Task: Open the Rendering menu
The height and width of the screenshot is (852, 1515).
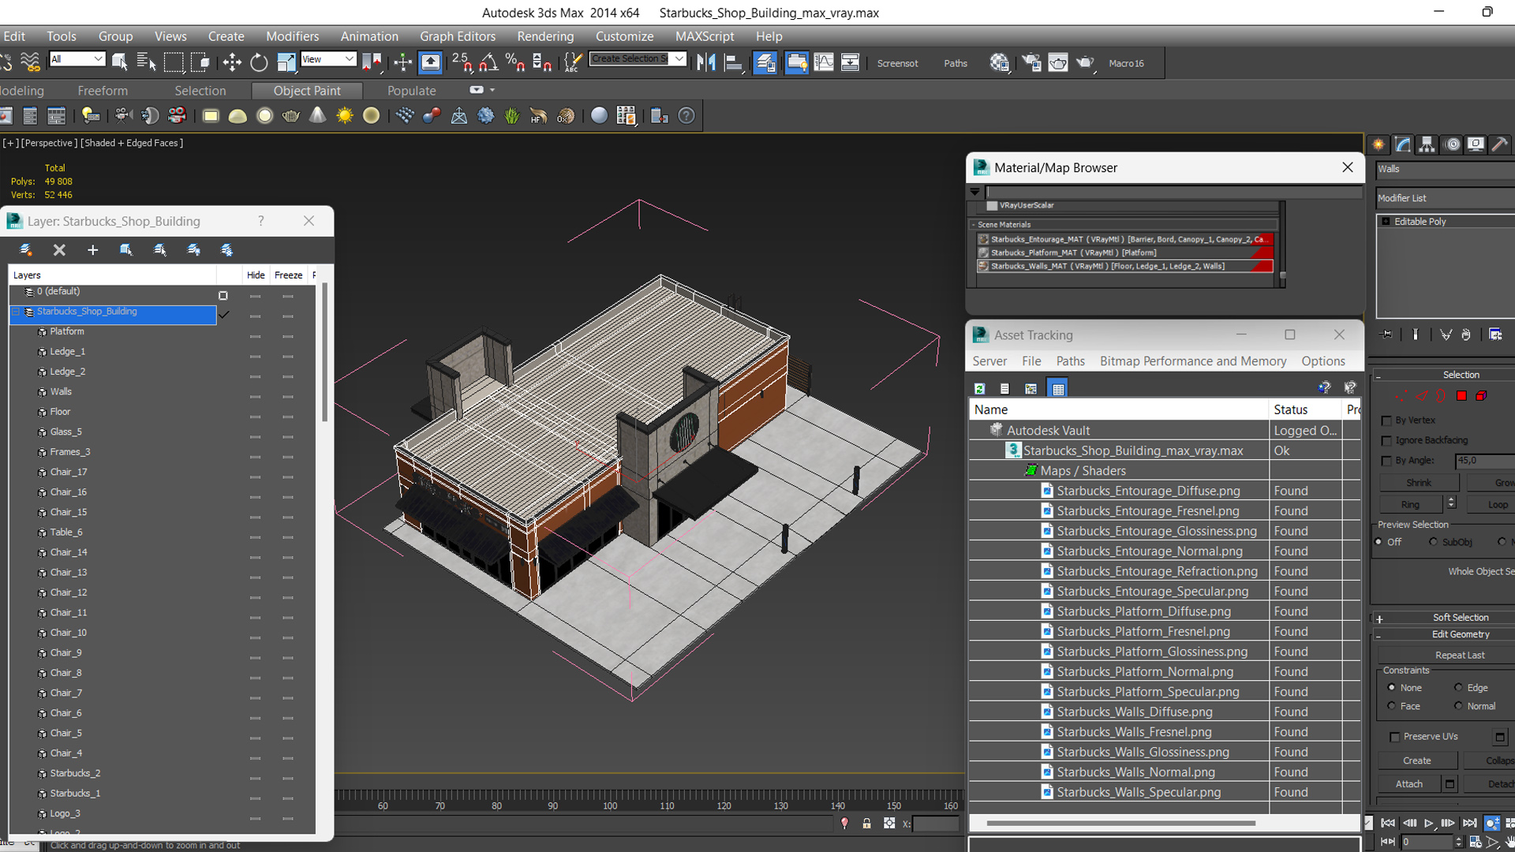Action: tap(545, 36)
